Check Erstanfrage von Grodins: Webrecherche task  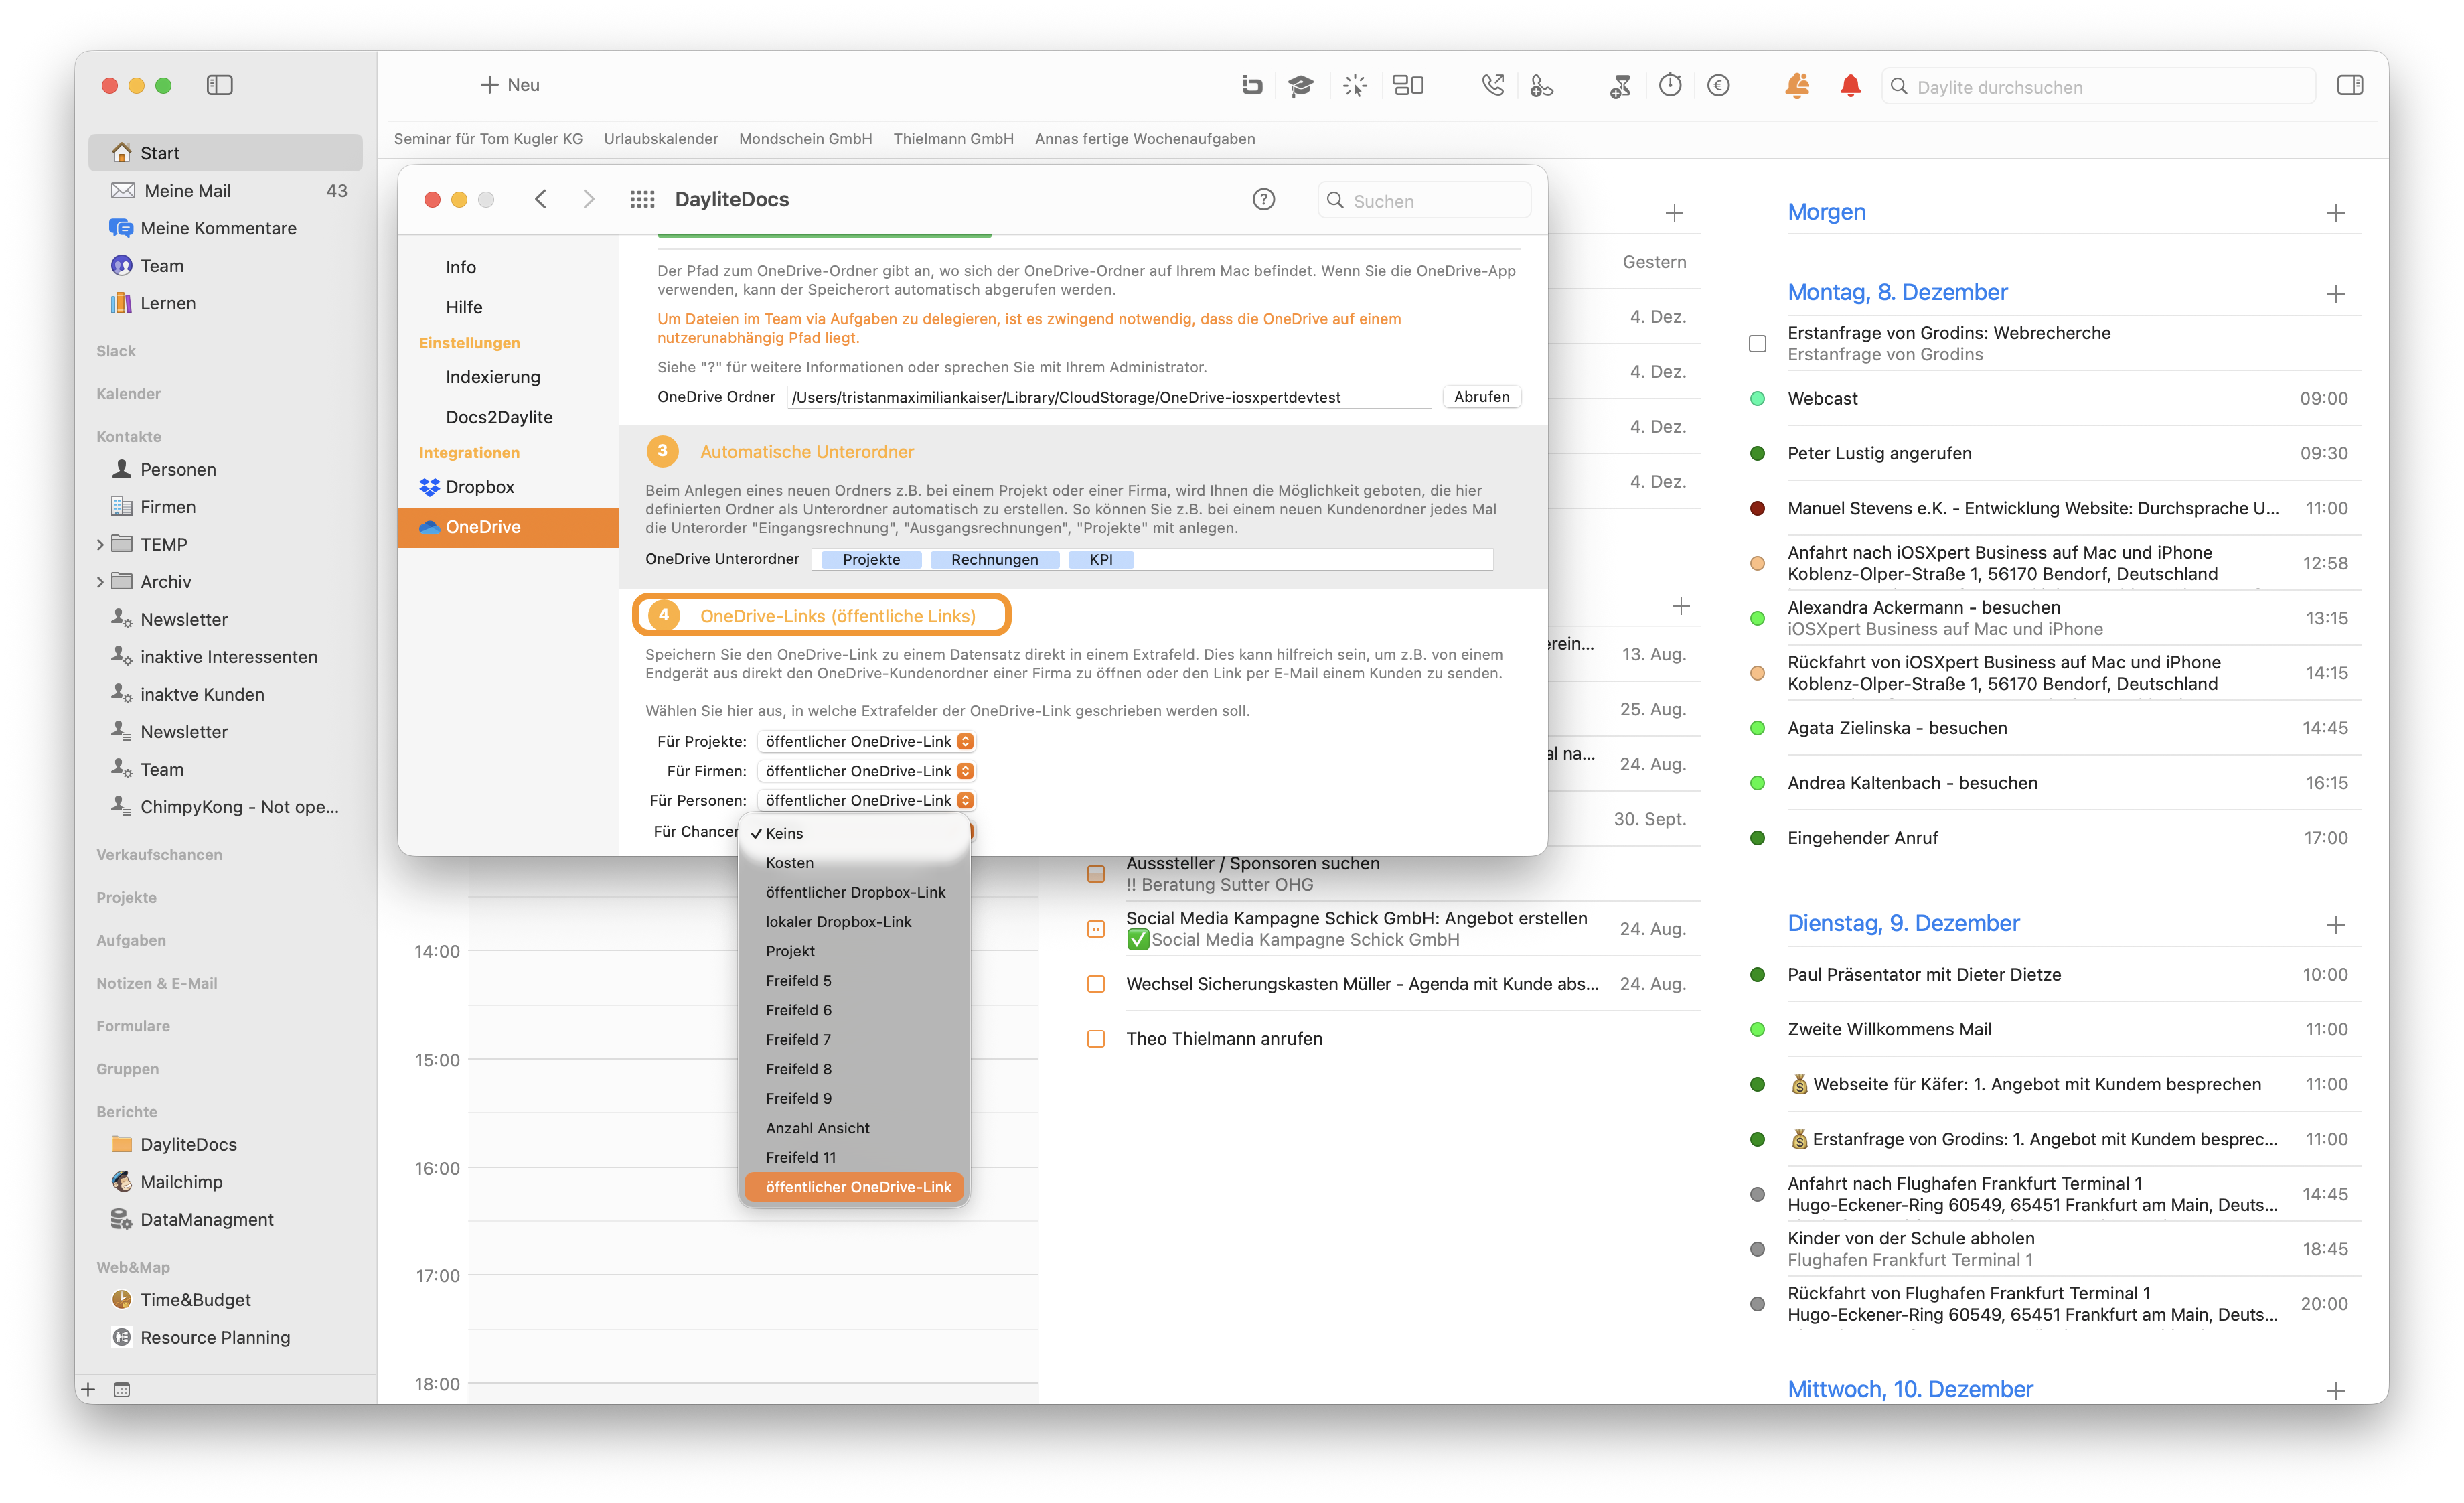pos(1757,343)
